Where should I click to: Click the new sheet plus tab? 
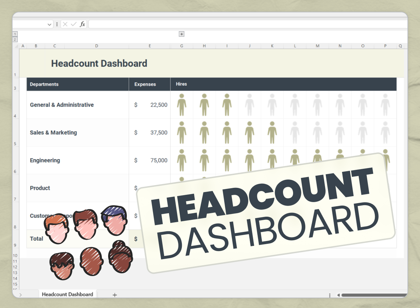click(x=115, y=294)
